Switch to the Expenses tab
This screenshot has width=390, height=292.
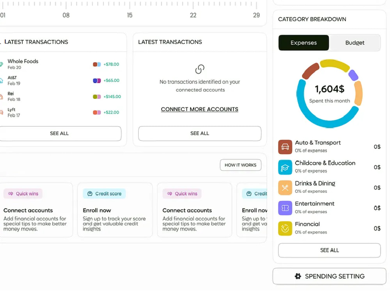(x=304, y=43)
